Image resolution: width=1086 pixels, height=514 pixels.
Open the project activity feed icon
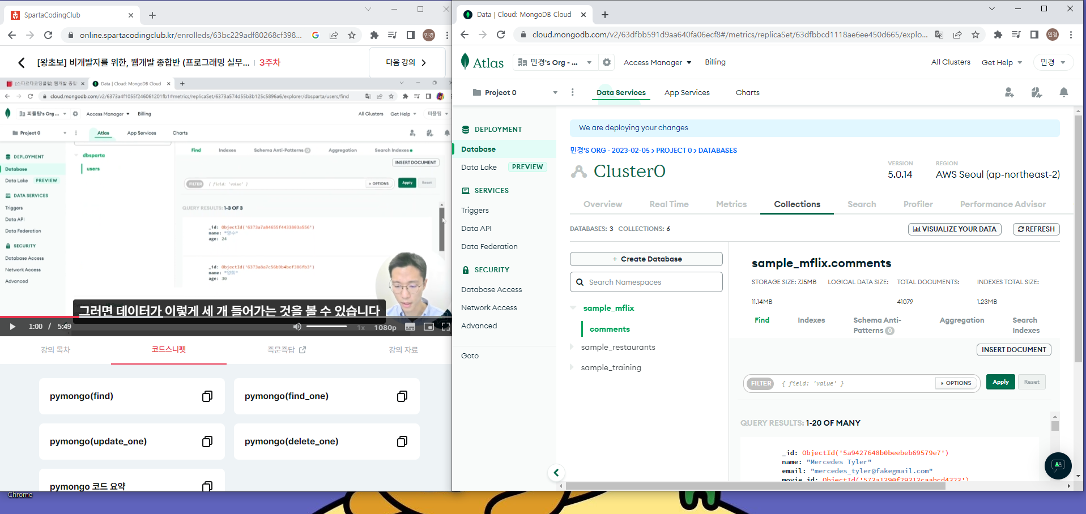(1037, 92)
